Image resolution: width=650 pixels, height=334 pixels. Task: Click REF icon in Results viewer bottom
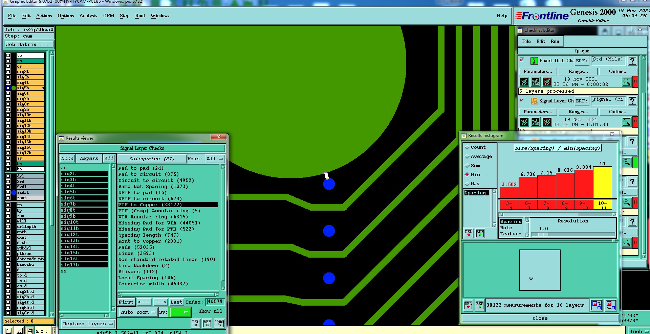pos(207,324)
